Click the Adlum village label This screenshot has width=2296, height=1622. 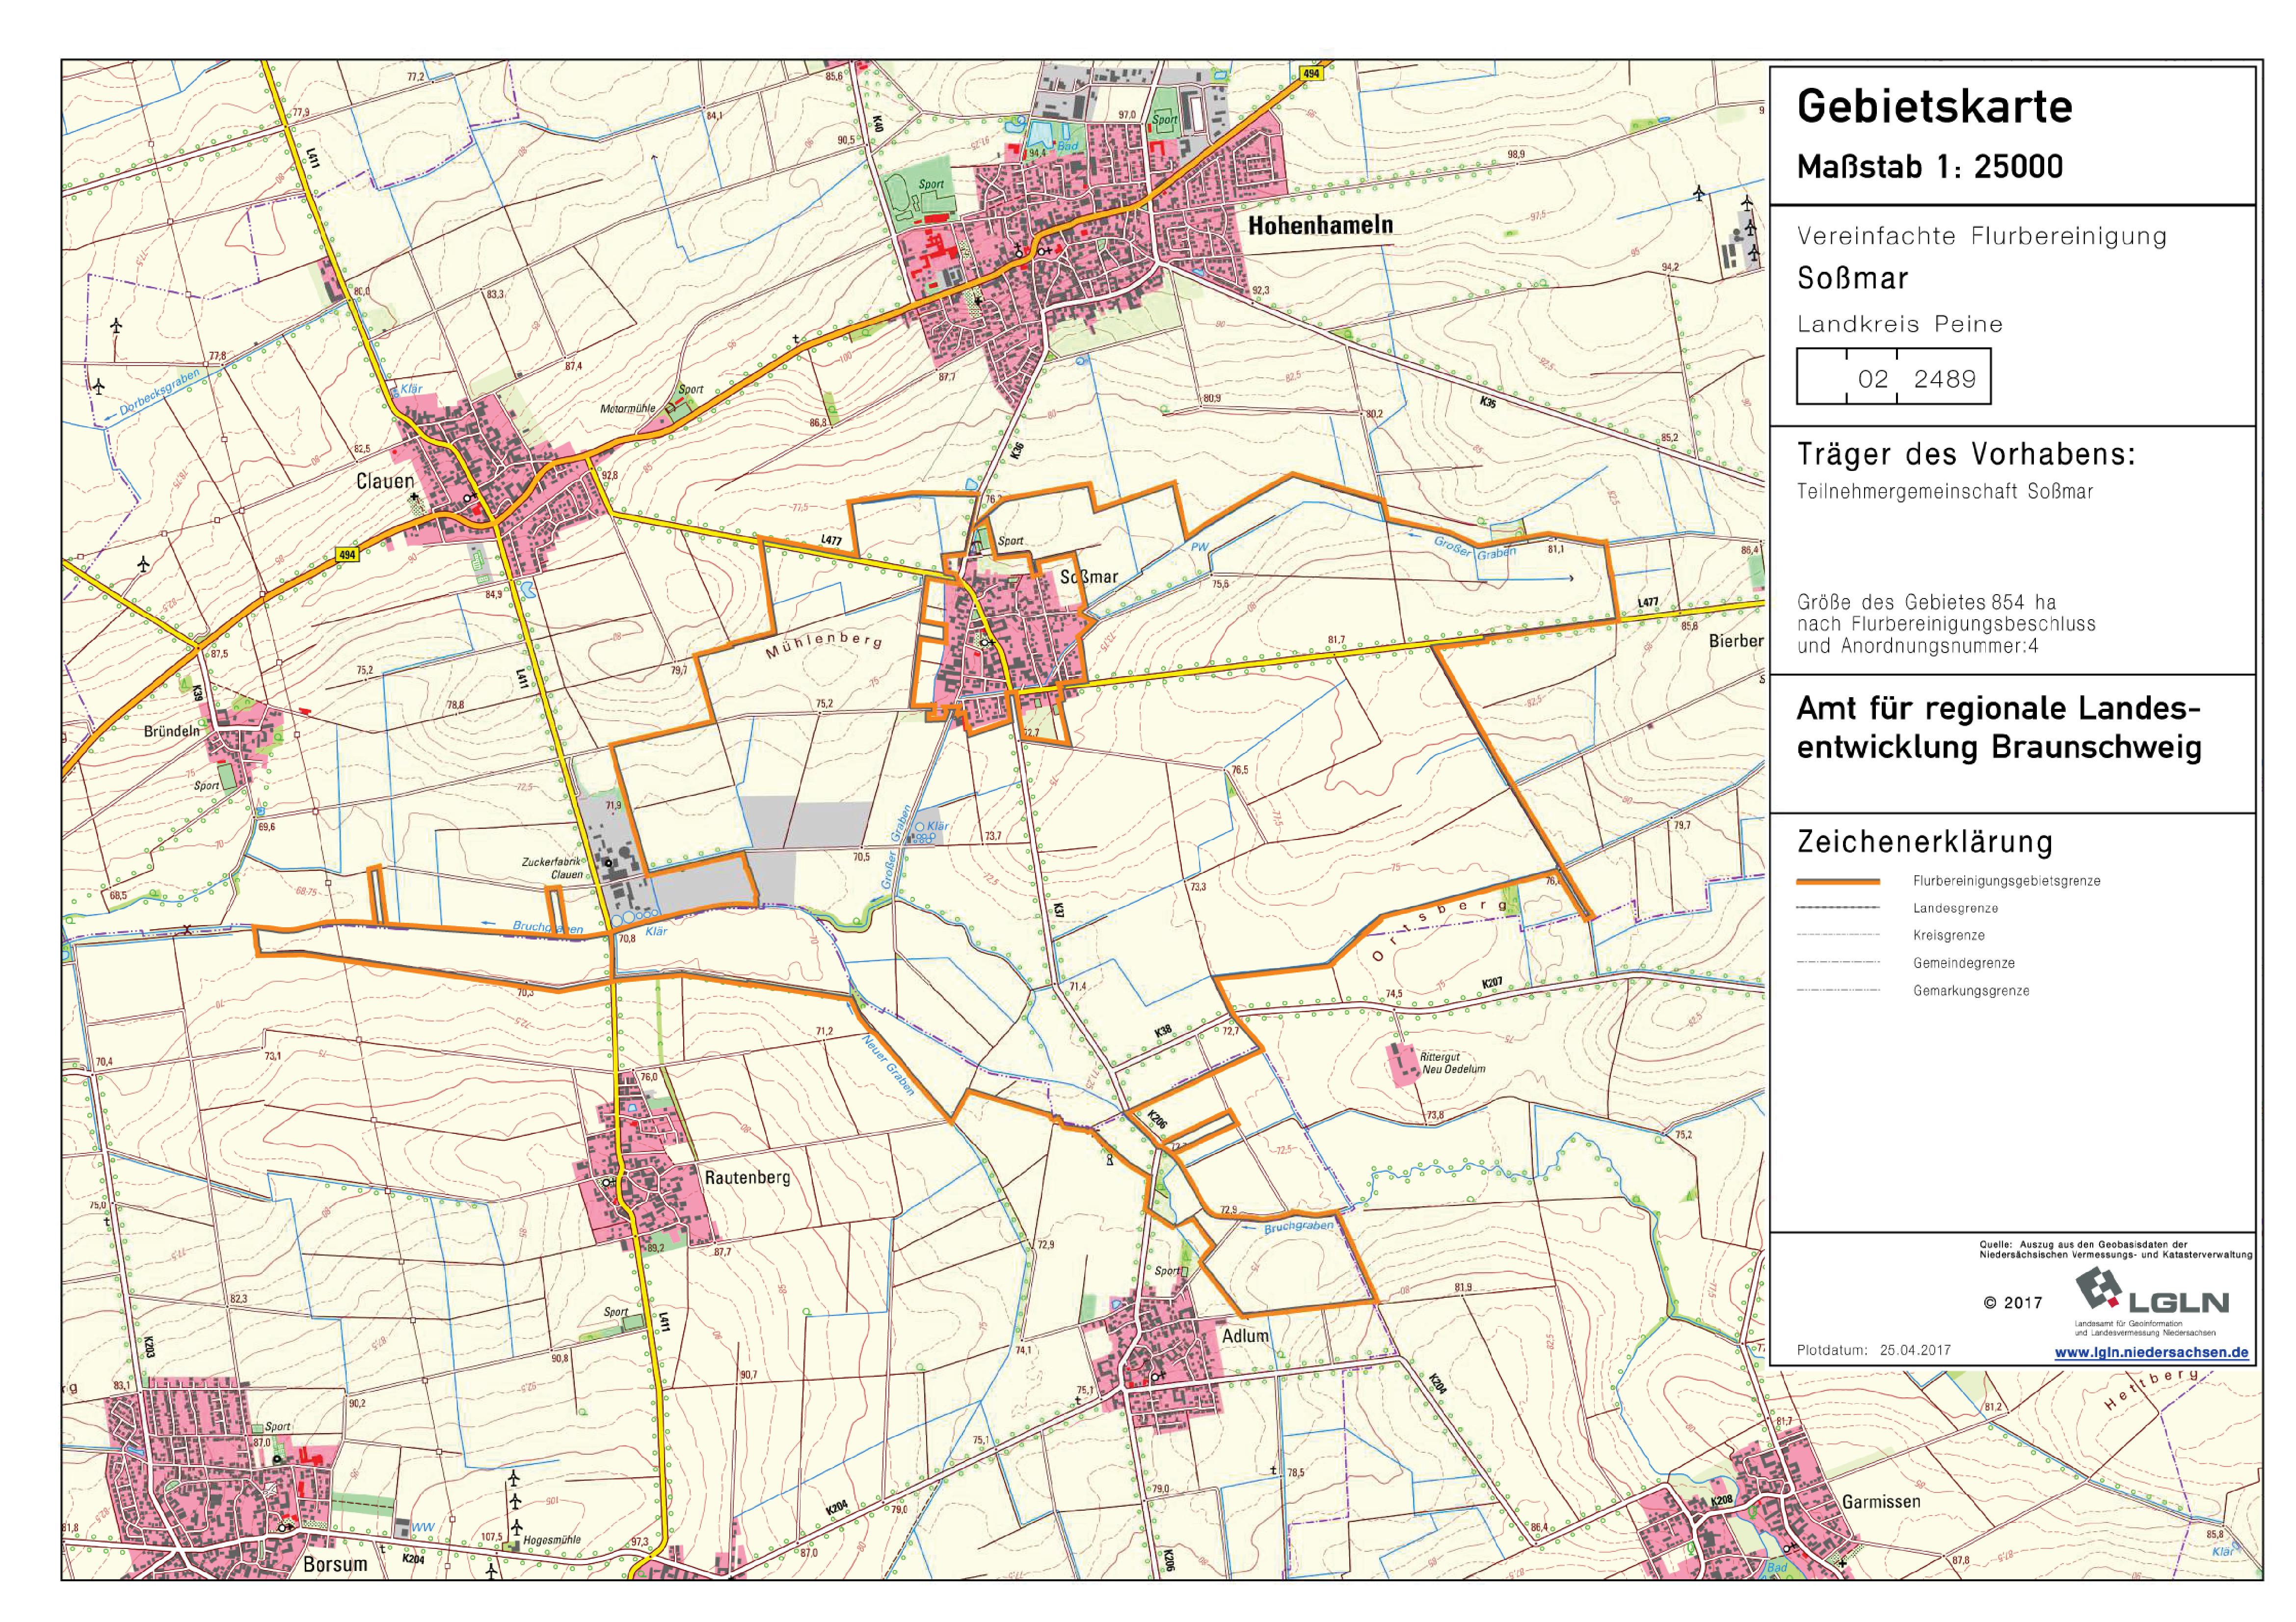[x=1245, y=1336]
